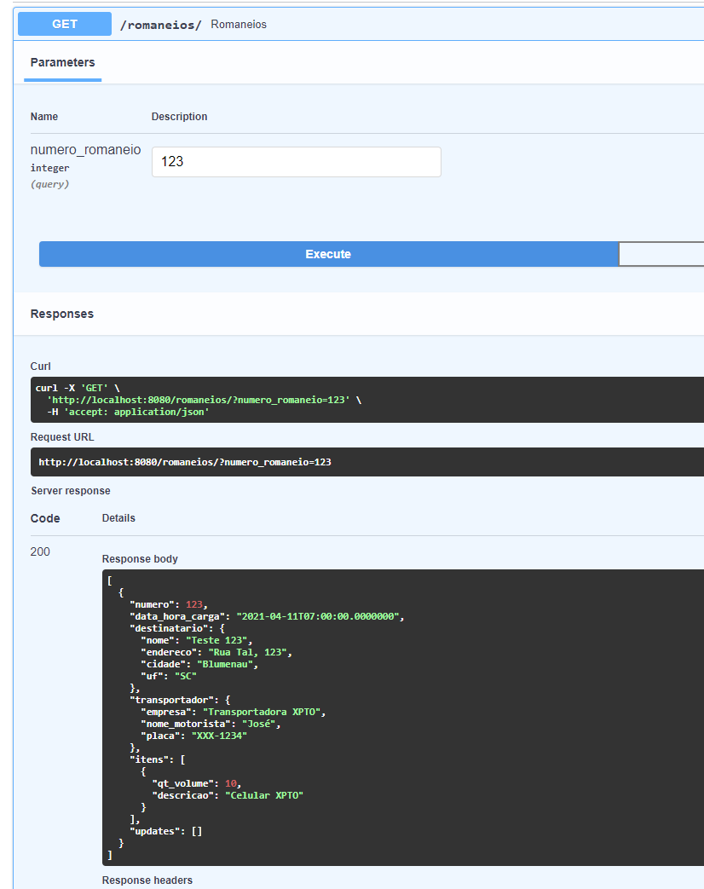Click the "transportador" key in response
This screenshot has height=889, width=704.
(x=171, y=700)
